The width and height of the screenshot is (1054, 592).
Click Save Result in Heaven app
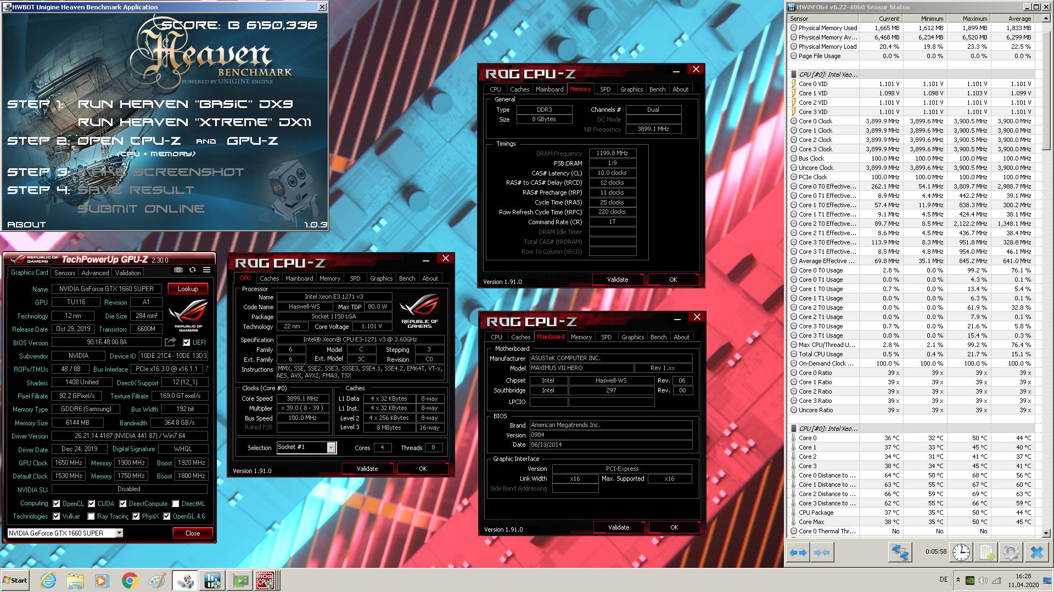click(136, 190)
